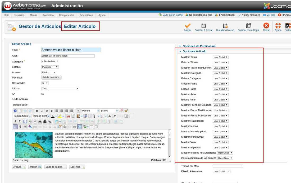Click the Artículo button below editor
The height and width of the screenshot is (183, 291).
pyautogui.click(x=19, y=167)
